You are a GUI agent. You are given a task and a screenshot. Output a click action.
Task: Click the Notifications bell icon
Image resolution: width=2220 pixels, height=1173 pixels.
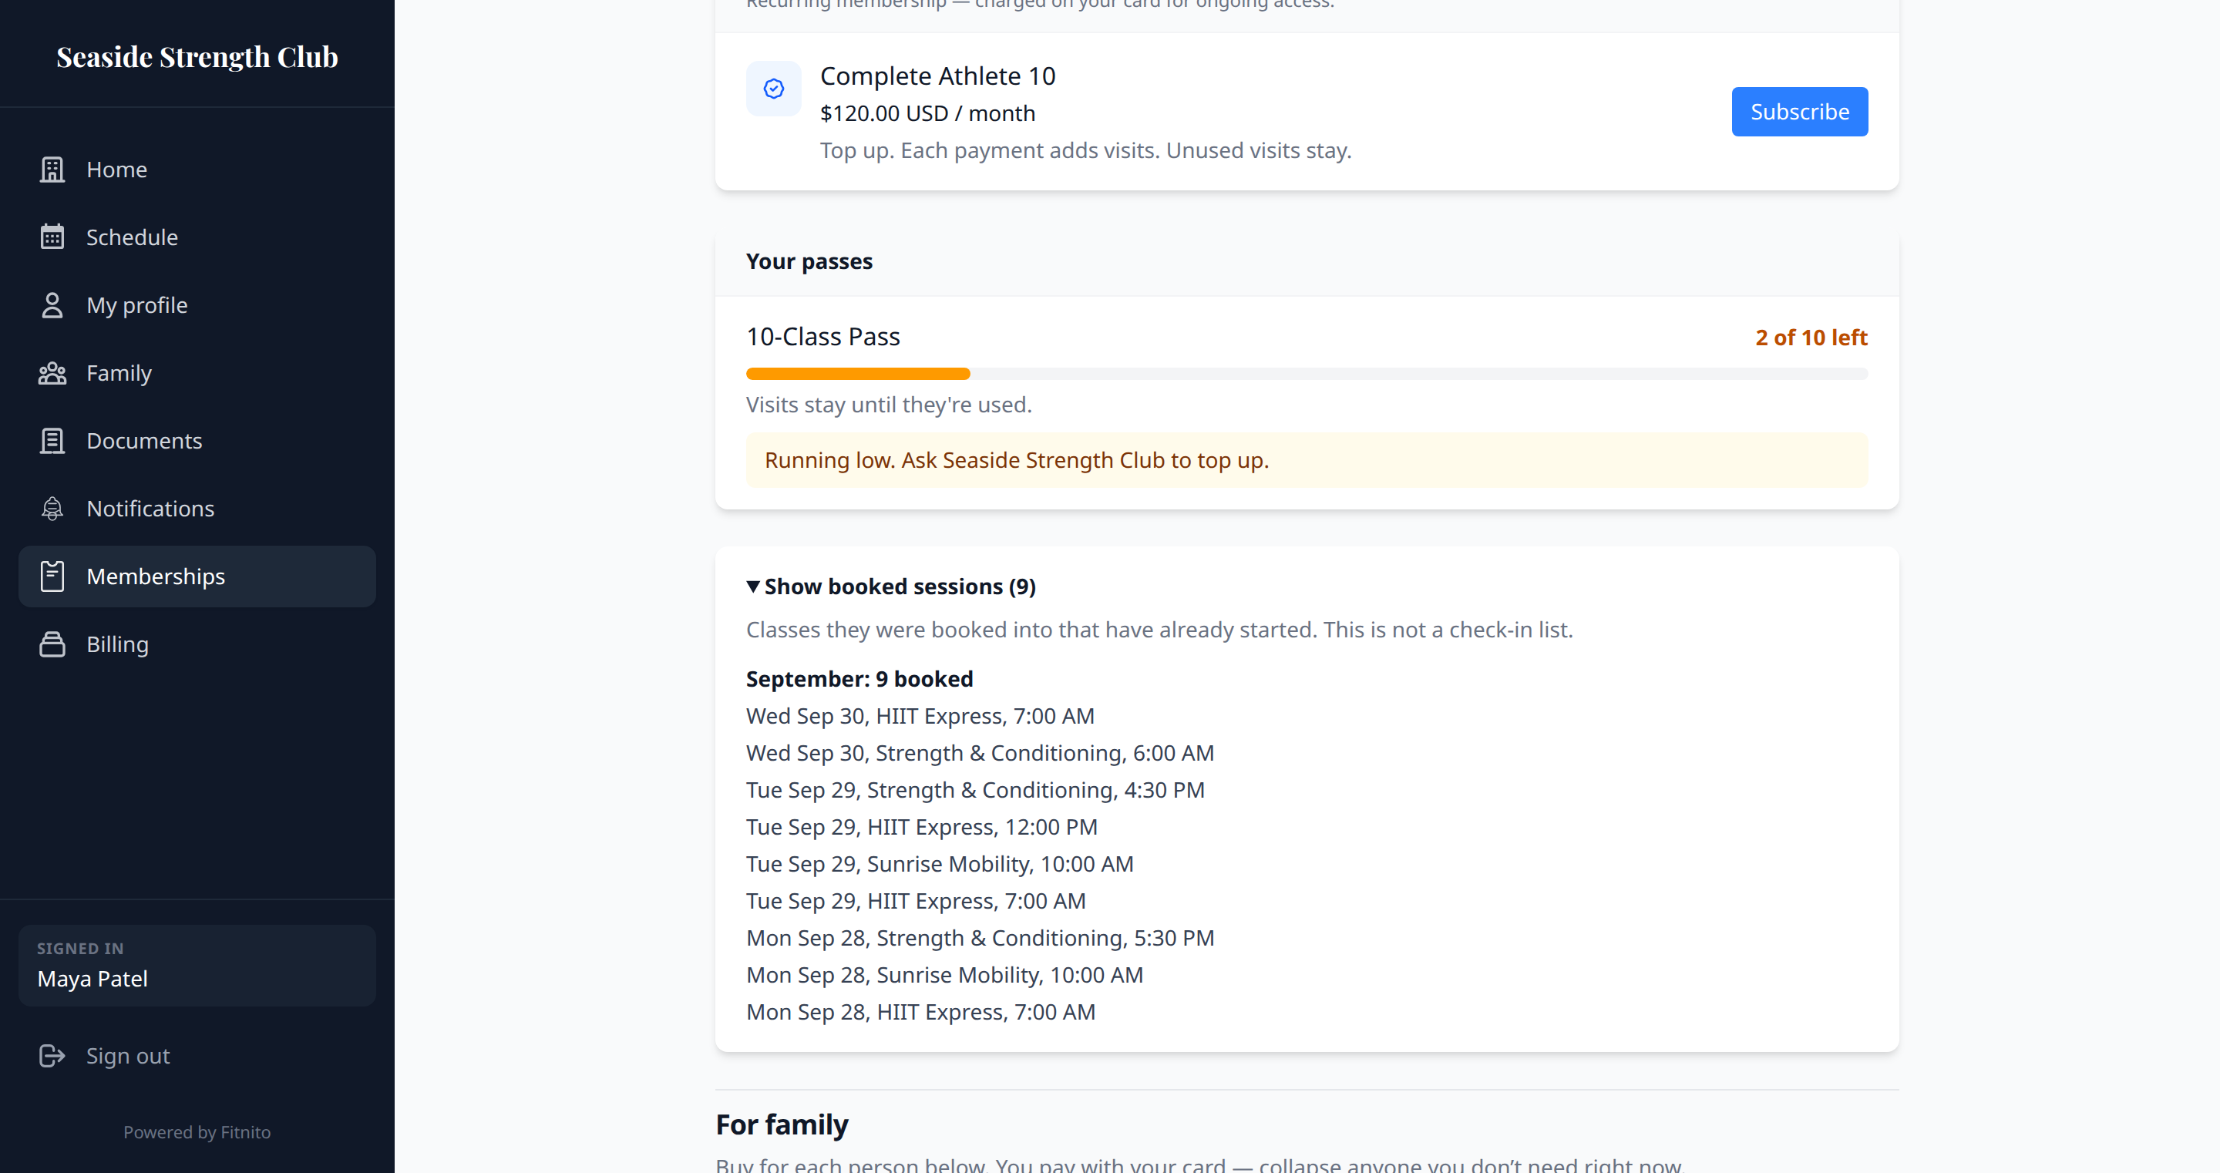[x=52, y=509]
